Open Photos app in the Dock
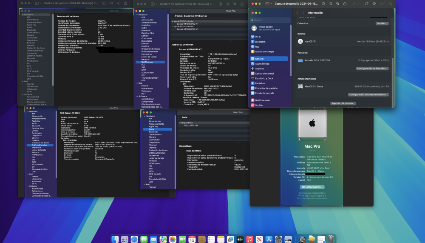 click(x=173, y=239)
